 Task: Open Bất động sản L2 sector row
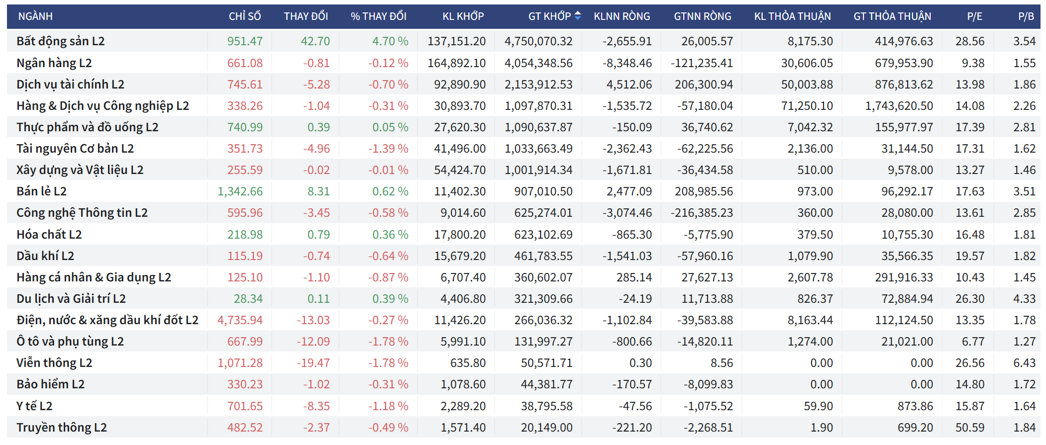(x=60, y=41)
